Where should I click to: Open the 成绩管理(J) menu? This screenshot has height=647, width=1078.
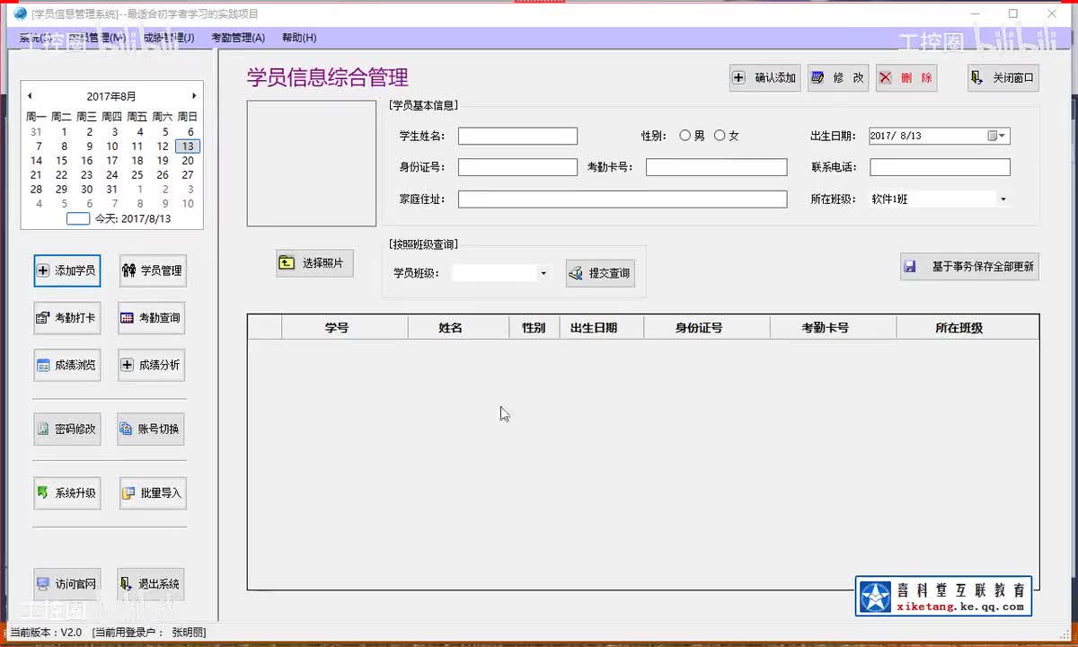(168, 38)
